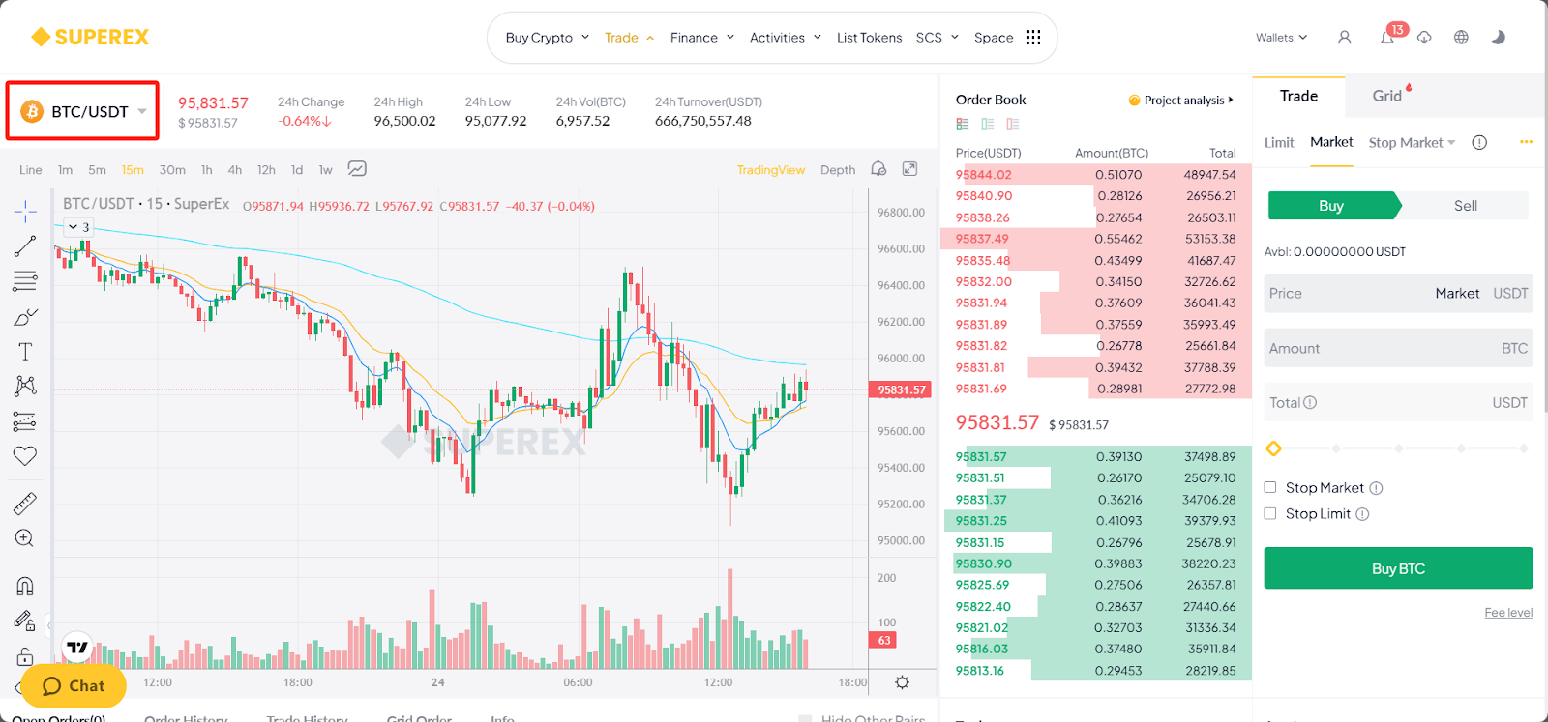
Task: Select the text annotation tool
Action: tap(25, 352)
